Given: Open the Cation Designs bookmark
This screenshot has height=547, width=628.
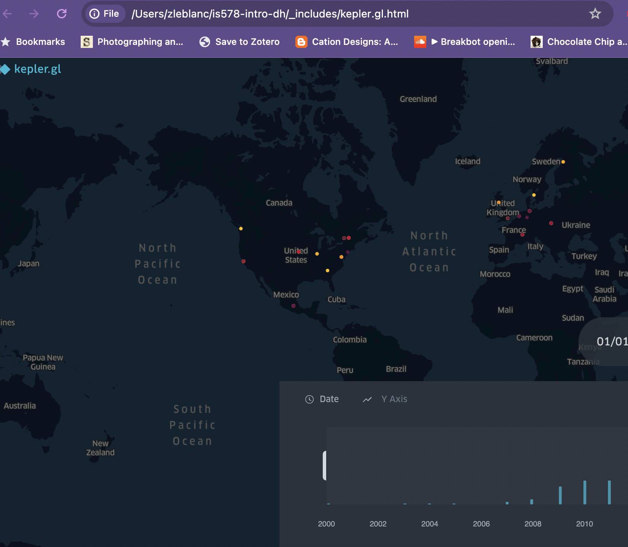Looking at the screenshot, I should [347, 42].
